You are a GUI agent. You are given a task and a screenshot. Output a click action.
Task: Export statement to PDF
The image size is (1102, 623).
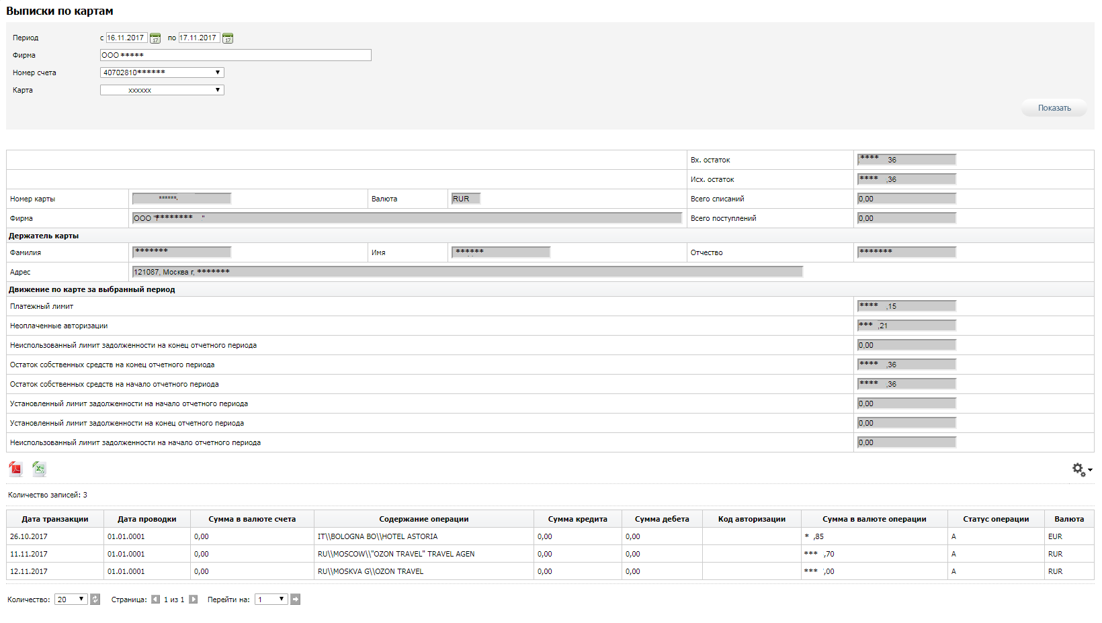(x=15, y=469)
